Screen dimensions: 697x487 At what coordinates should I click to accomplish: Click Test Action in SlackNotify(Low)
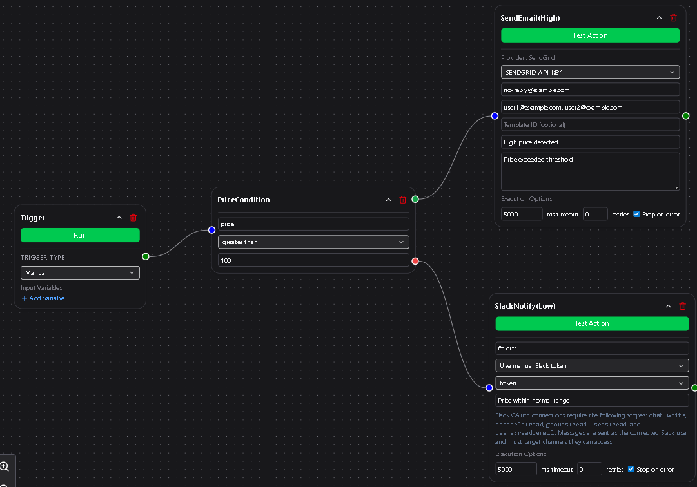tap(592, 323)
